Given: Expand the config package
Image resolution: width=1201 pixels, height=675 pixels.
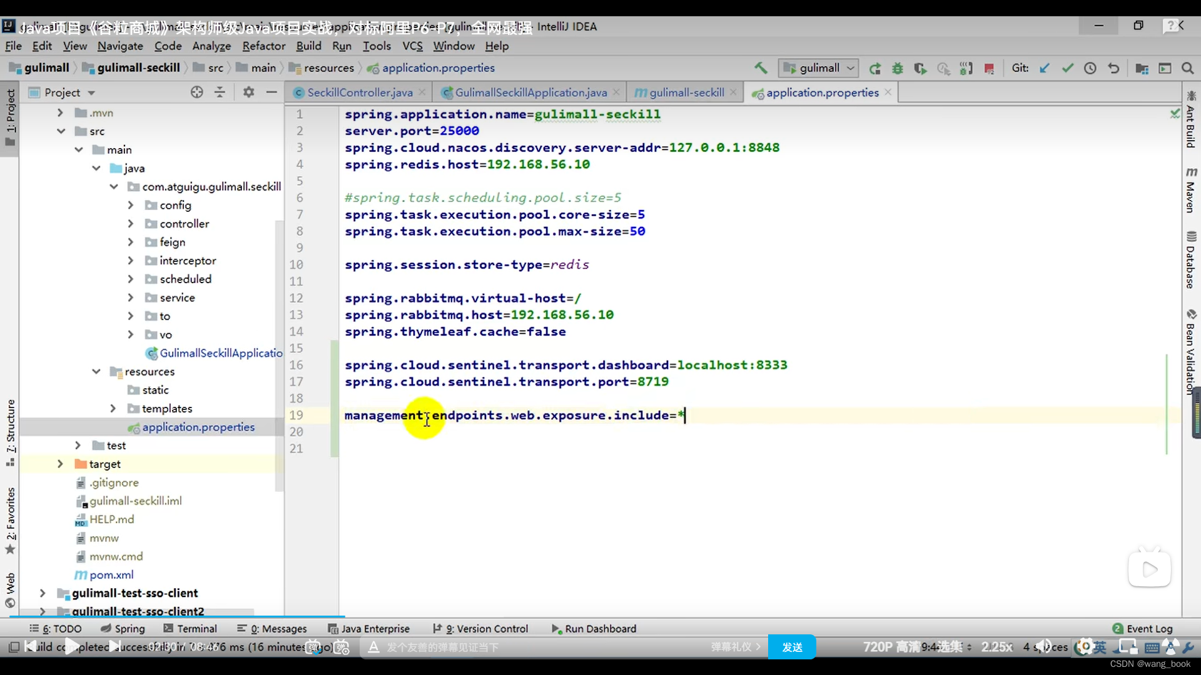Looking at the screenshot, I should tap(131, 204).
